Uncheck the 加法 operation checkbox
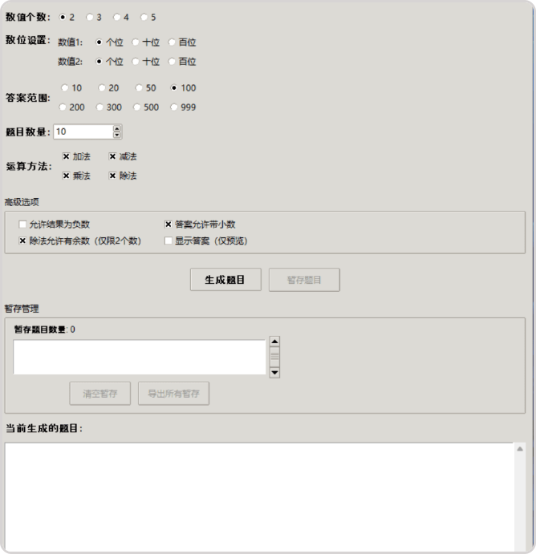Viewport: 536px width, 554px height. tap(67, 156)
